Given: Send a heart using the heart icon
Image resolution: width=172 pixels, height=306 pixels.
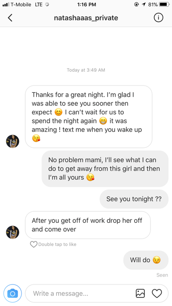Looking at the screenshot, I should [157, 293].
